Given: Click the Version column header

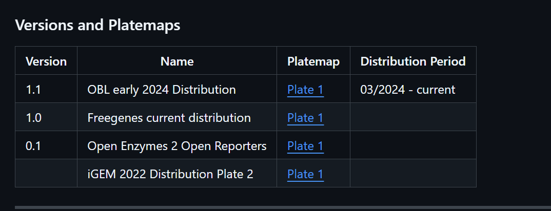Looking at the screenshot, I should point(46,61).
